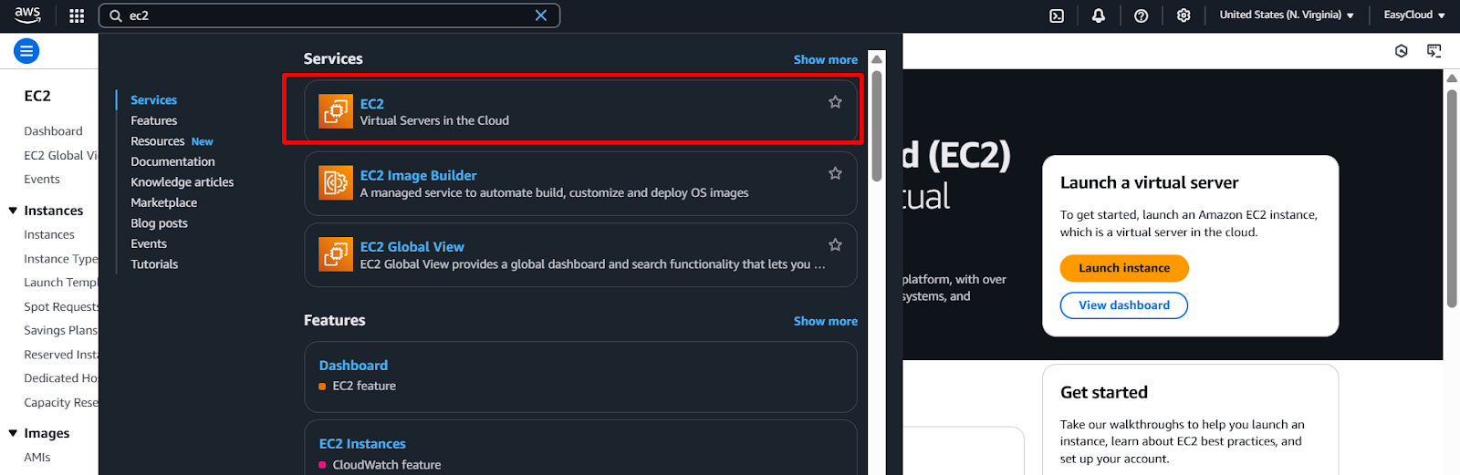This screenshot has height=475, width=1460.
Task: Open the United States (N. Virginia) region dropdown
Action: [x=1287, y=15]
